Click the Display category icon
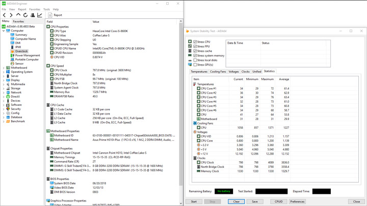Viewport: 367px width, 206px height. click(8, 80)
